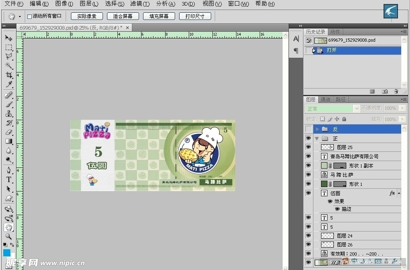Expand the 反 layer group
The width and height of the screenshot is (410, 270).
pyautogui.click(x=317, y=129)
